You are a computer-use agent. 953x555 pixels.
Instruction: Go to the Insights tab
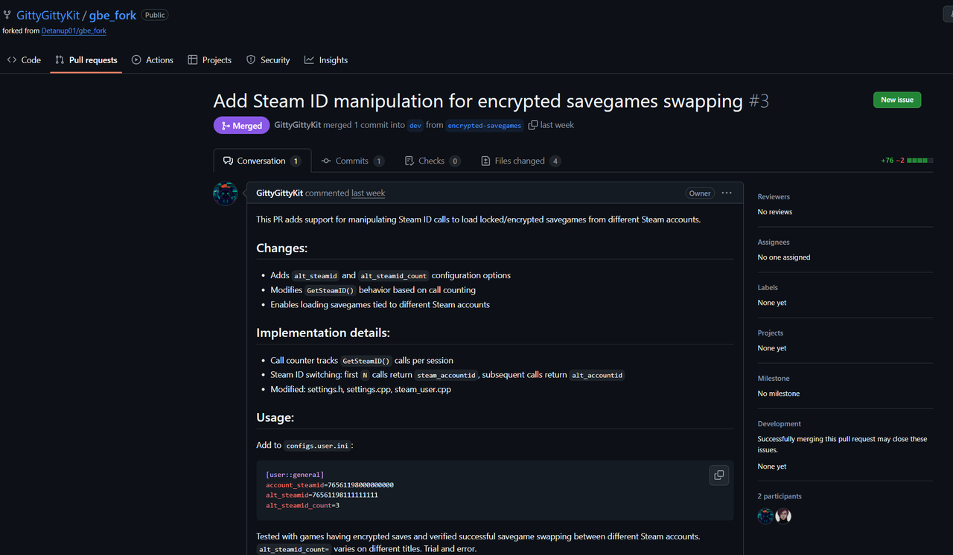(x=326, y=60)
